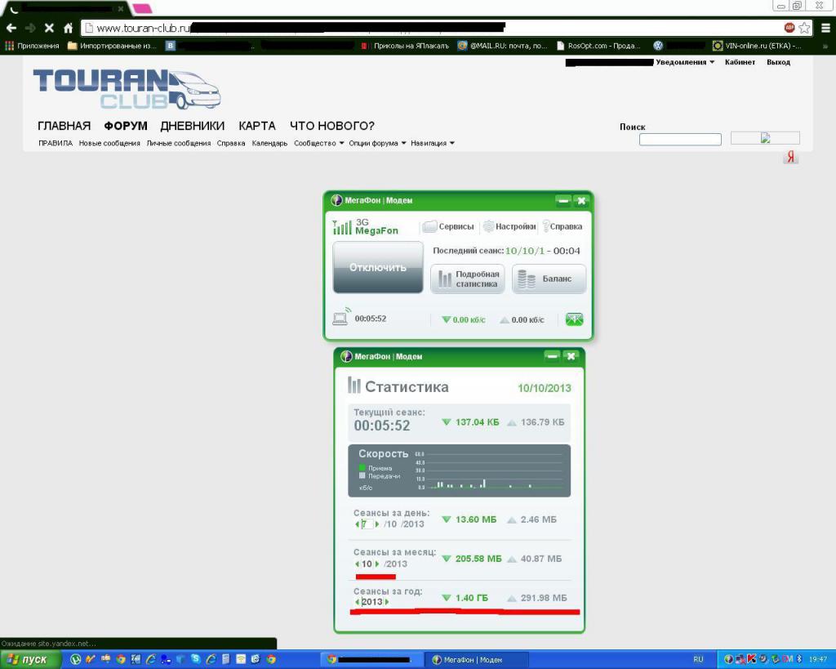Increase the day in Сеансы за день
This screenshot has width=836, height=669.
point(377,524)
